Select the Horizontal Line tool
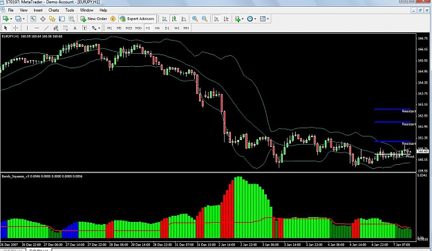Image resolution: width=432 pixels, height=251 pixels. pyautogui.click(x=37, y=28)
